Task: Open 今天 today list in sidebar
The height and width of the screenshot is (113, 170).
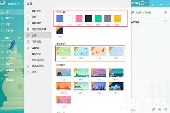Action: pyautogui.click(x=12, y=12)
